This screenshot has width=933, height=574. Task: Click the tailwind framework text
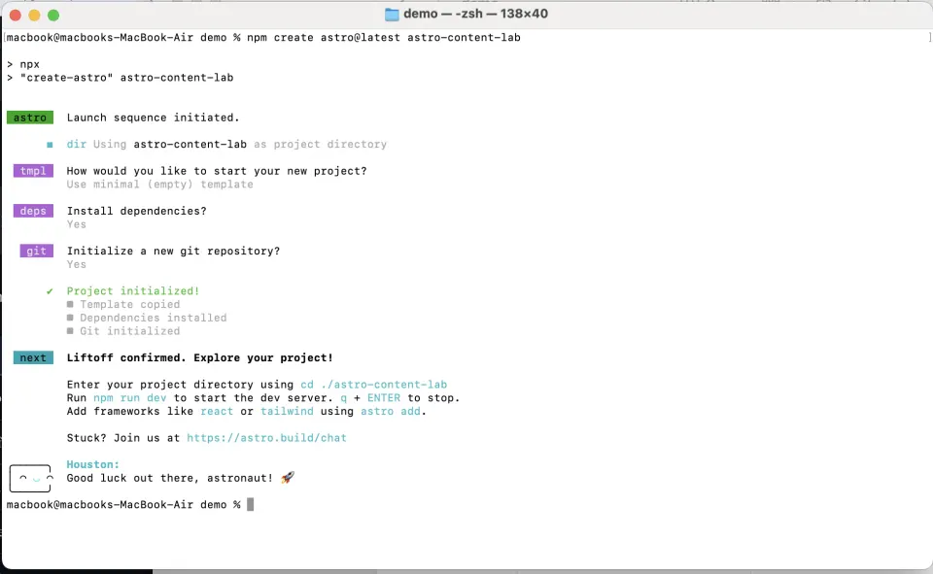(x=287, y=412)
